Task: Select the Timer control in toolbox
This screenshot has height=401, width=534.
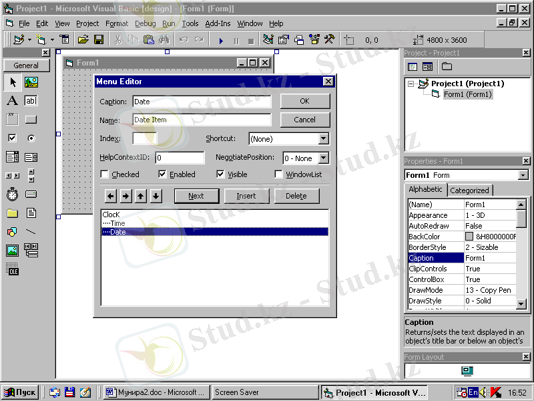Action: [x=12, y=194]
